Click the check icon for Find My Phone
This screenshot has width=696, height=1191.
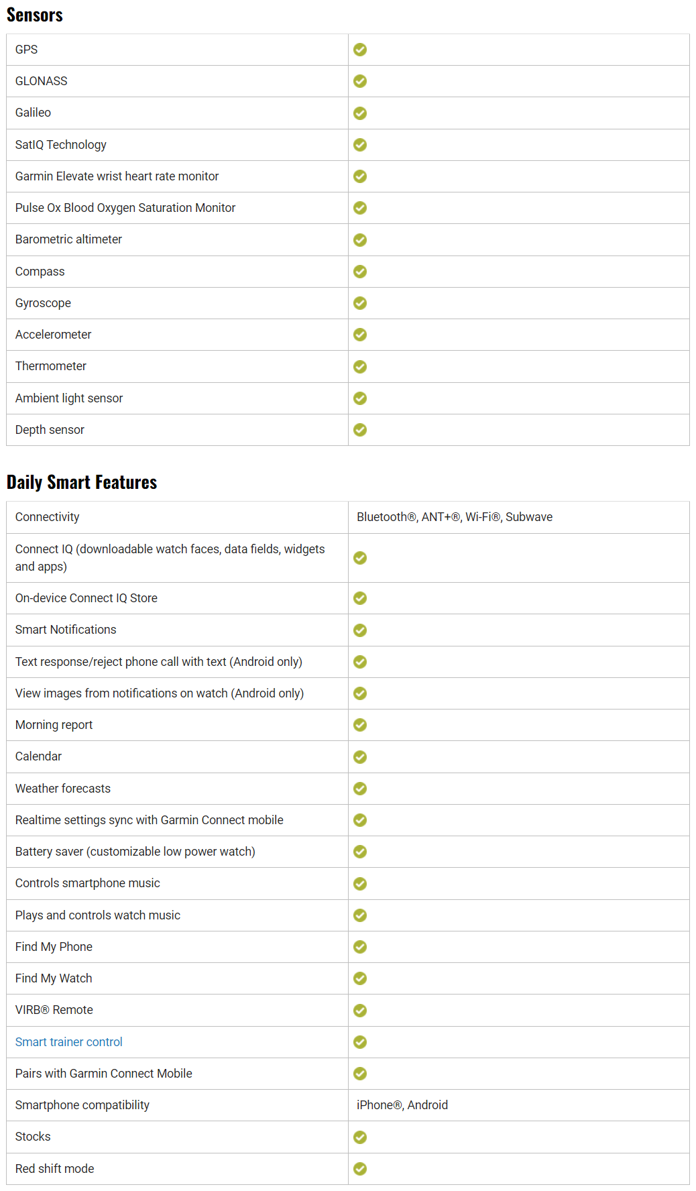tap(360, 947)
